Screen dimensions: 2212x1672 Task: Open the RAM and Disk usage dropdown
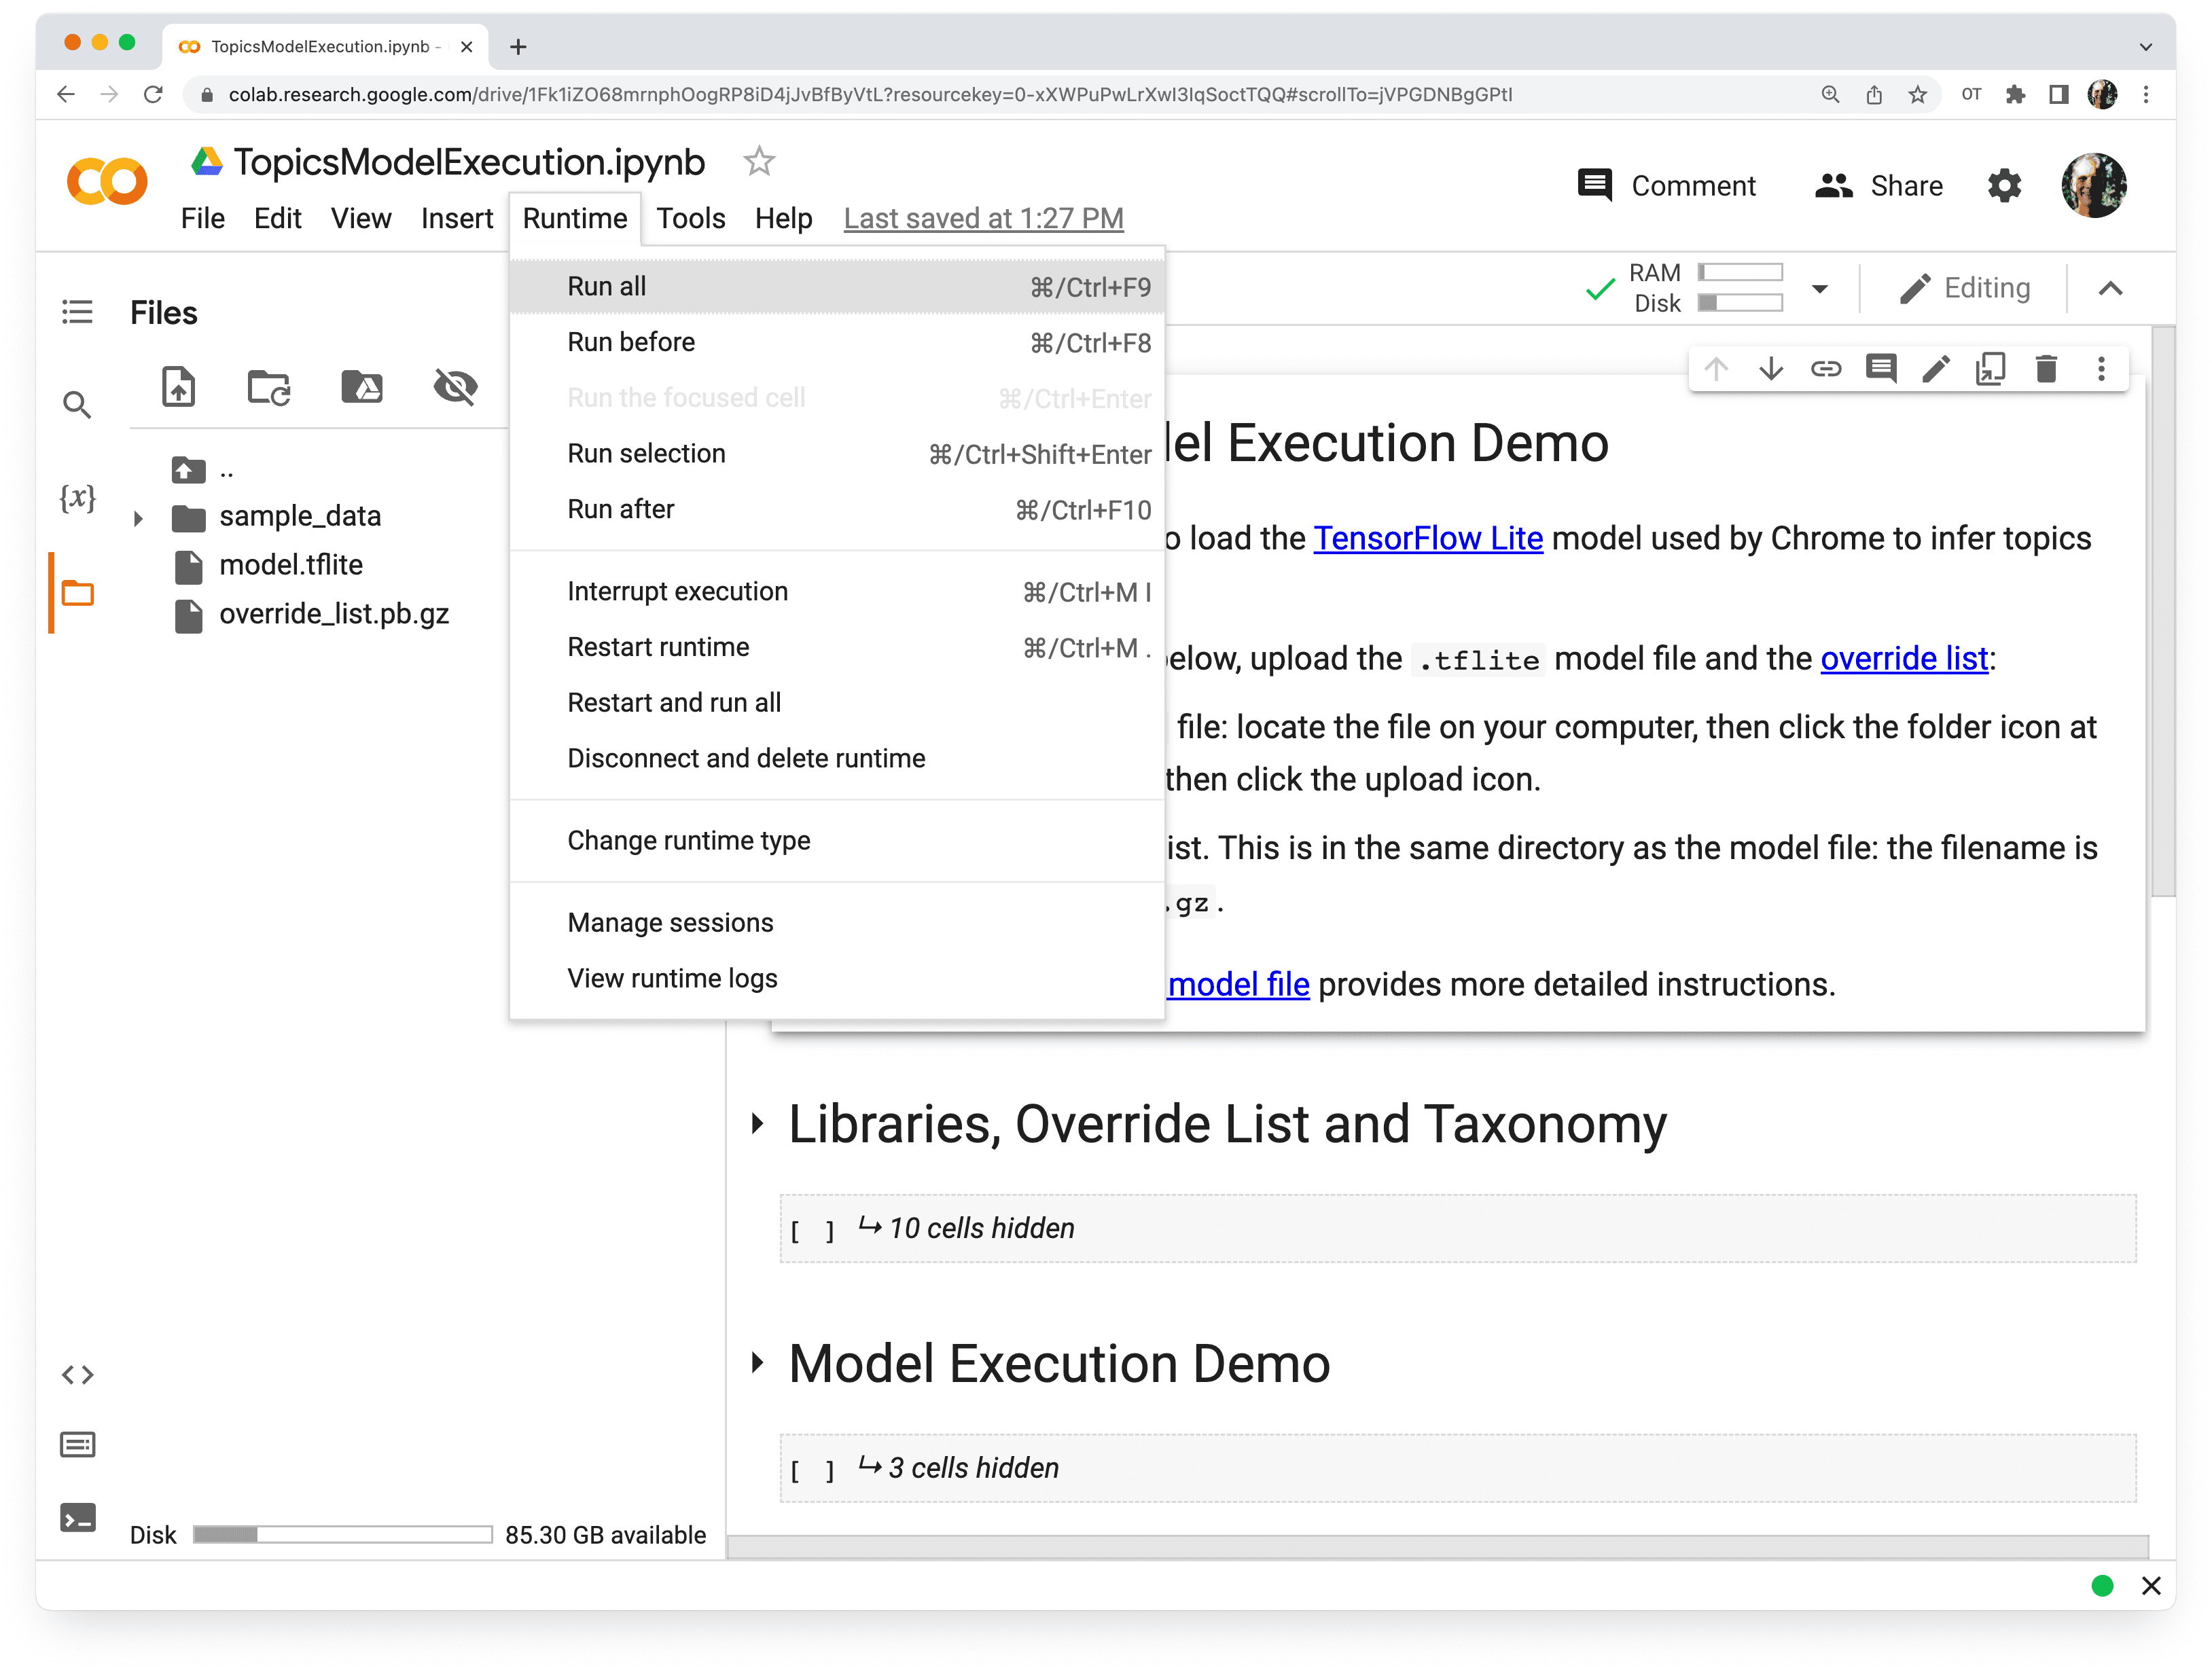(1822, 288)
